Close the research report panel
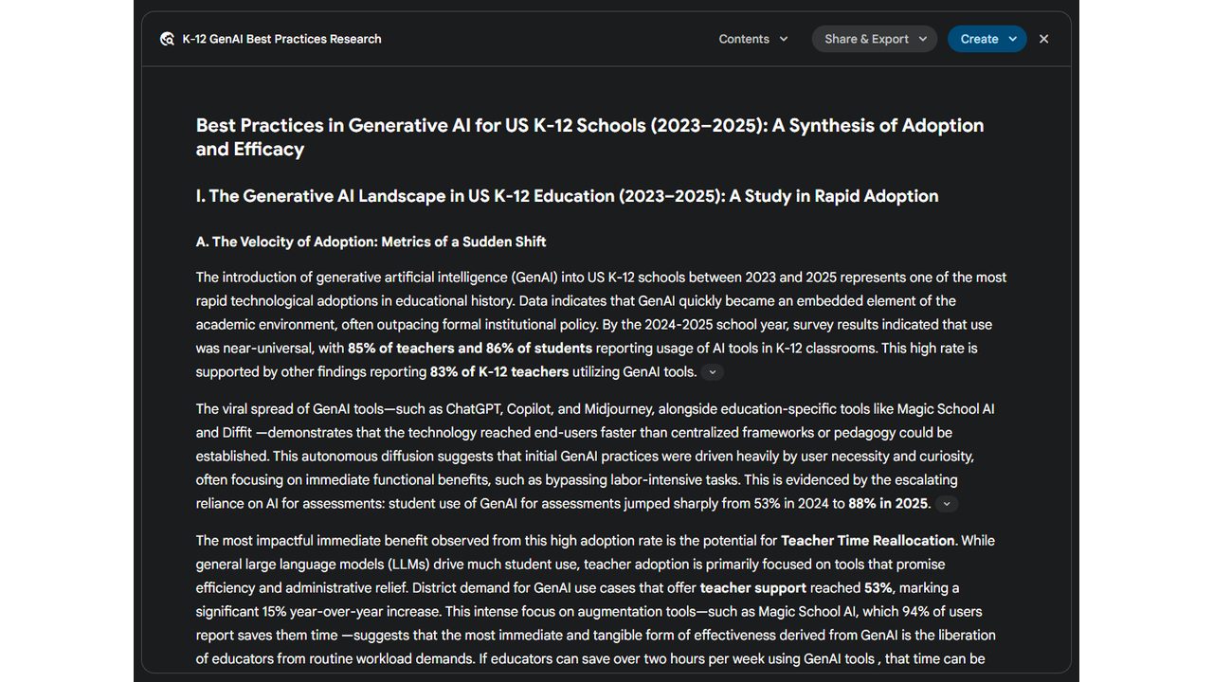The width and height of the screenshot is (1213, 682). point(1044,39)
